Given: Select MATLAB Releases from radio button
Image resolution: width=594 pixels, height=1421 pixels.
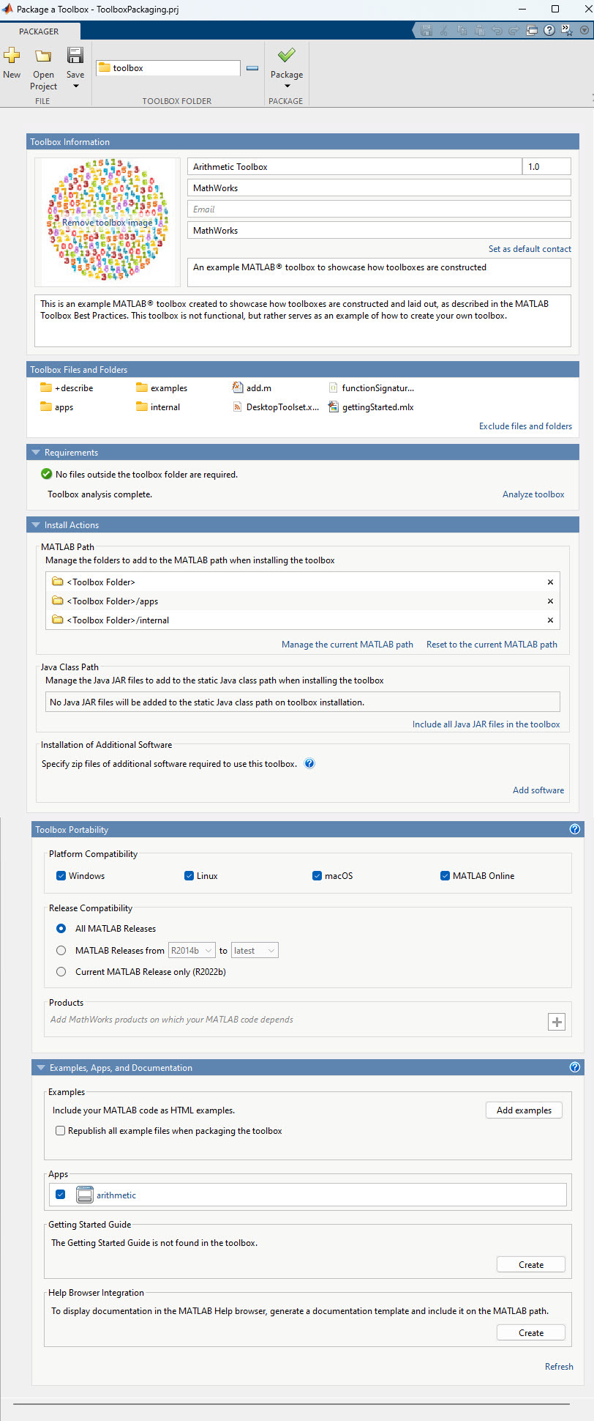Looking at the screenshot, I should tap(61, 950).
